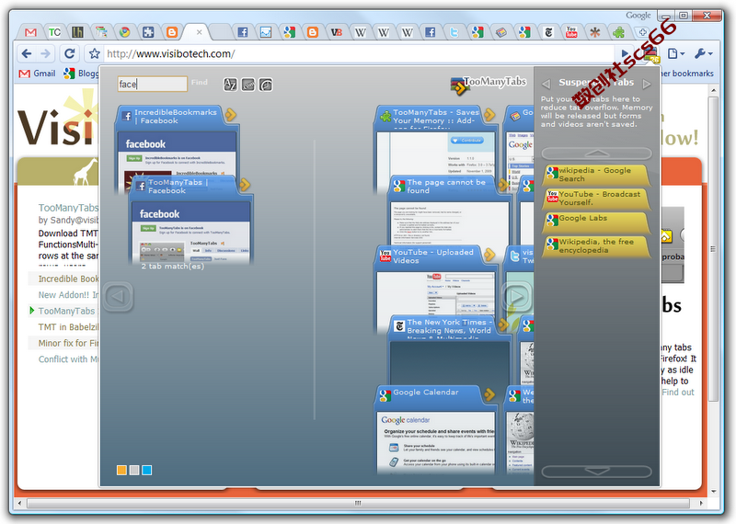Go back with the browser back arrow
The image size is (736, 524).
click(x=27, y=53)
